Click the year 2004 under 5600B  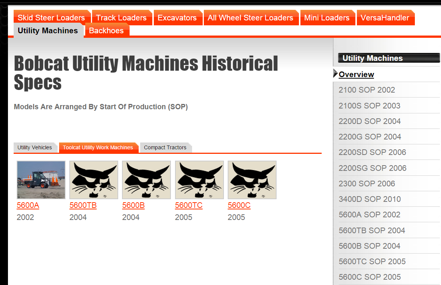pos(131,217)
